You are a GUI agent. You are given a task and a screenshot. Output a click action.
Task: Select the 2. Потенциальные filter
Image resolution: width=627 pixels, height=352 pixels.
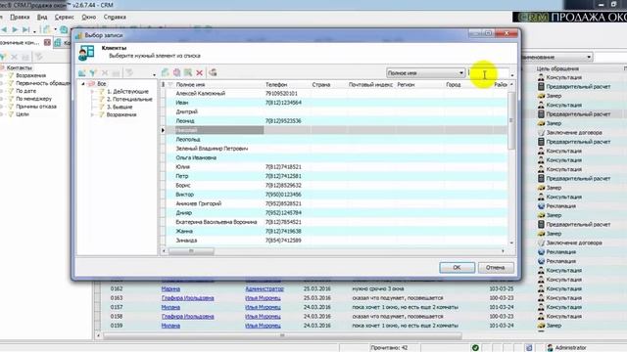[x=129, y=99]
